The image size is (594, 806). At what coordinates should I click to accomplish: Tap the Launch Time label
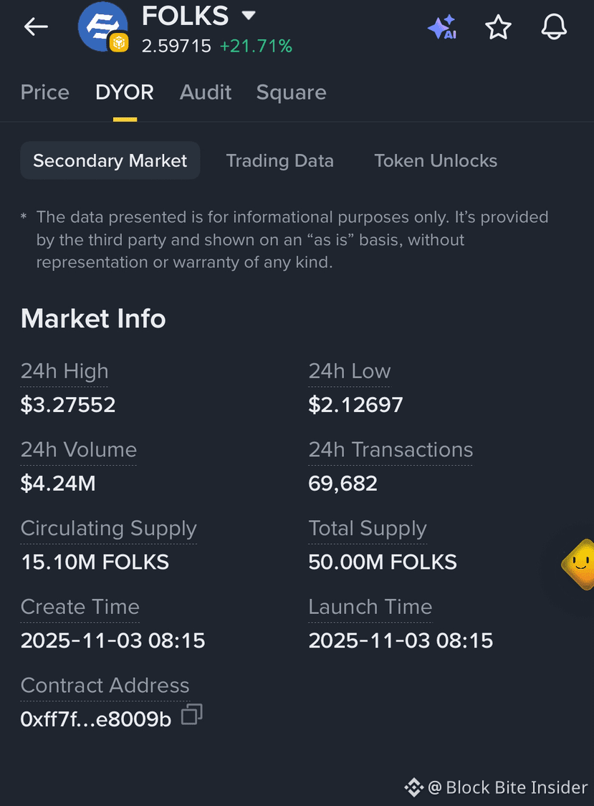pyautogui.click(x=370, y=607)
